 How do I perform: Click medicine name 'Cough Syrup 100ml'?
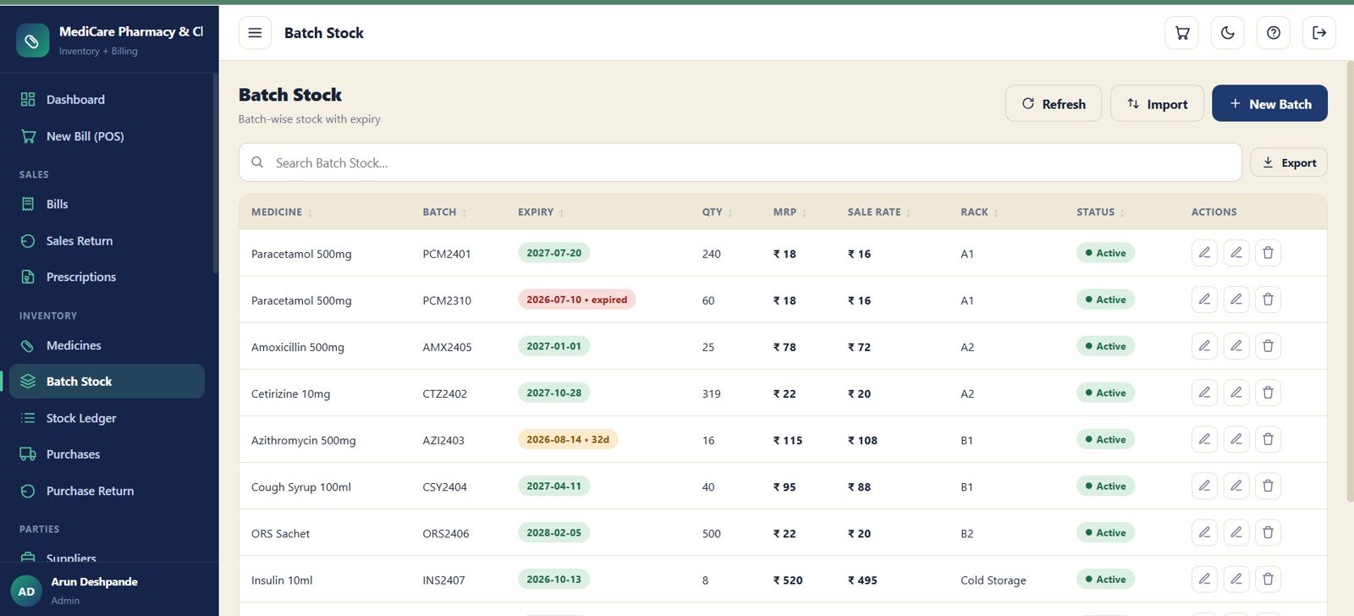[300, 487]
